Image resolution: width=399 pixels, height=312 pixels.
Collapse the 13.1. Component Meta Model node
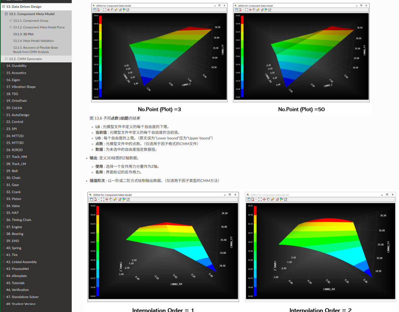(x=6, y=14)
